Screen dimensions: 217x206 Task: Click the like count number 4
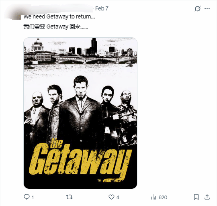point(118,197)
